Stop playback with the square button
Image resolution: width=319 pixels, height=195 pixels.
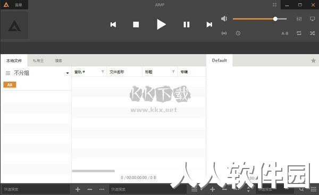[136, 24]
